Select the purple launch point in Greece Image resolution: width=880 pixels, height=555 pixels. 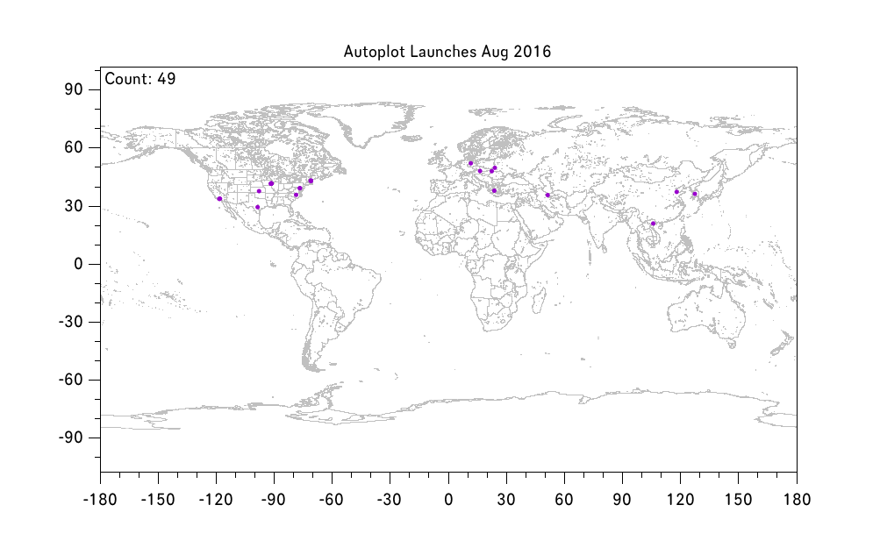495,190
